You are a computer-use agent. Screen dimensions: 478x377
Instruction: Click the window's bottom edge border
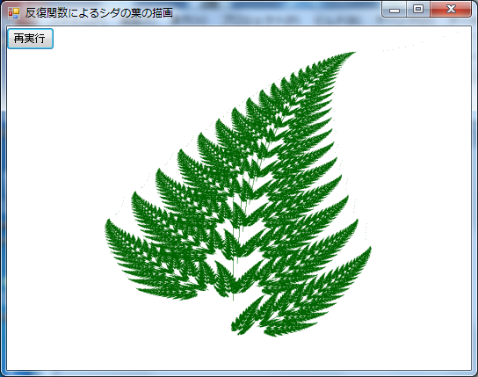(x=239, y=373)
